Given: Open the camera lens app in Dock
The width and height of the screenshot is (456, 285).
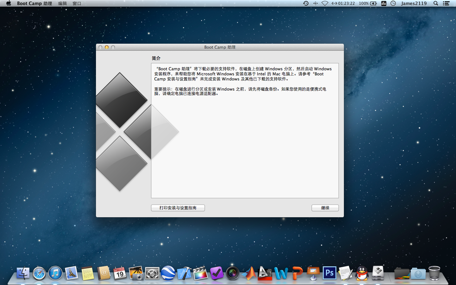Looking at the screenshot, I should pos(233,273).
